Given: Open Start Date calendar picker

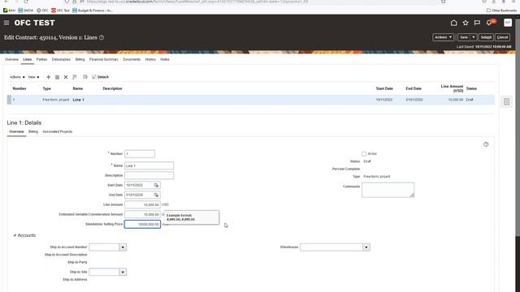Looking at the screenshot, I should pyautogui.click(x=156, y=186).
